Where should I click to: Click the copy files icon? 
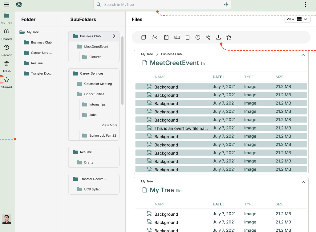[144, 37]
